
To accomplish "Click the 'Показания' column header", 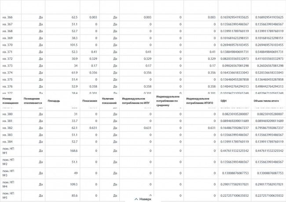I will pos(90,101).
